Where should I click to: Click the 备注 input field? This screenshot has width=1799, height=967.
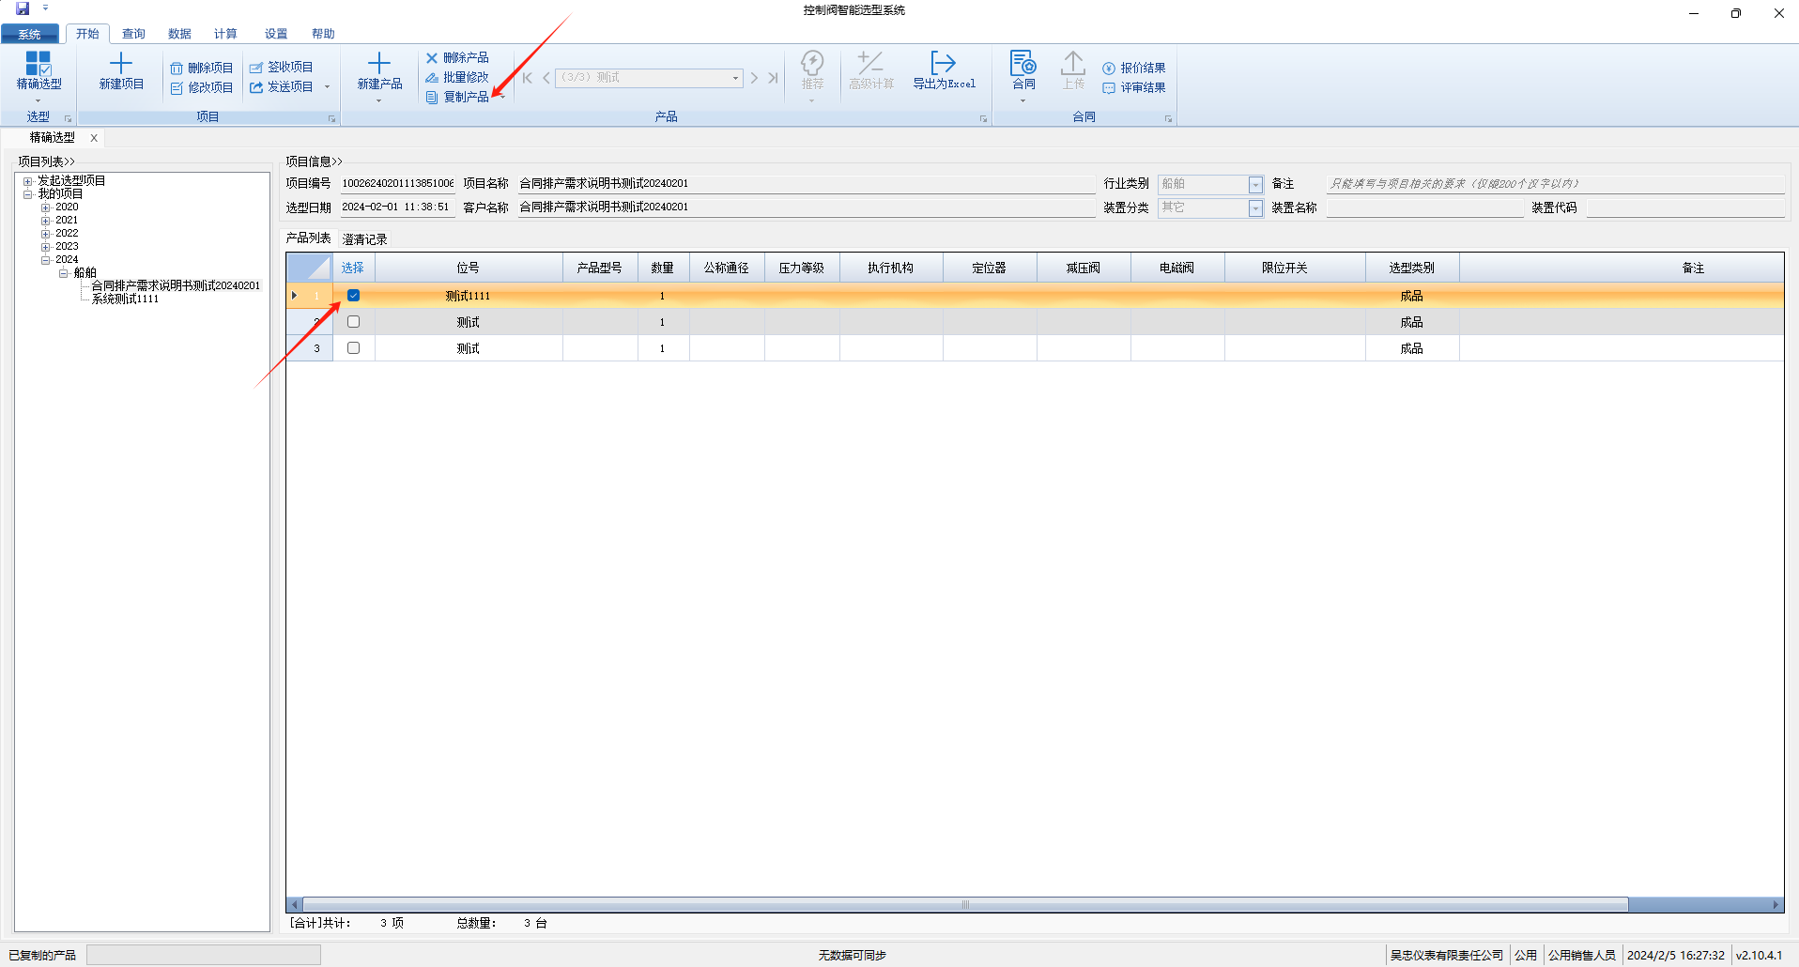[x=1554, y=184]
